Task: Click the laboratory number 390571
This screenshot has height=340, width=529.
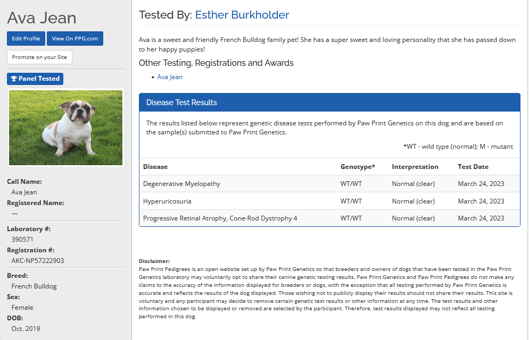Action: point(22,240)
